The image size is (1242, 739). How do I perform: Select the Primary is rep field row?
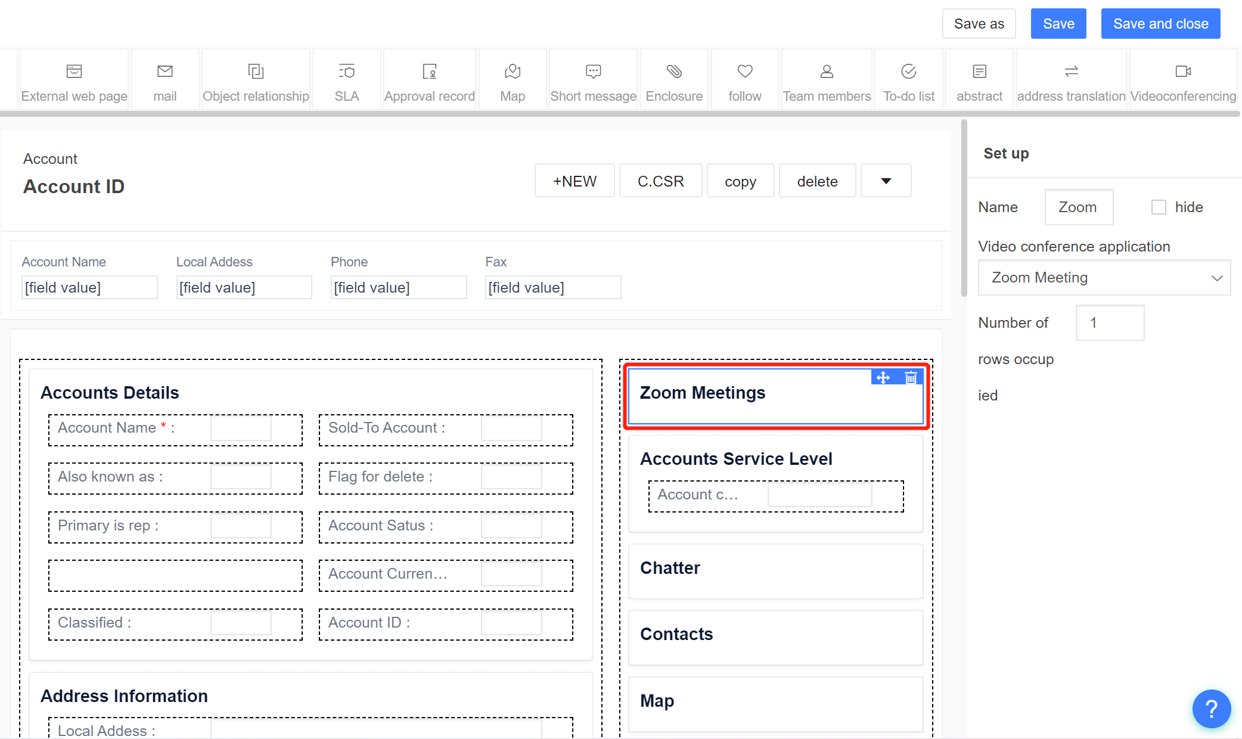[x=175, y=527]
